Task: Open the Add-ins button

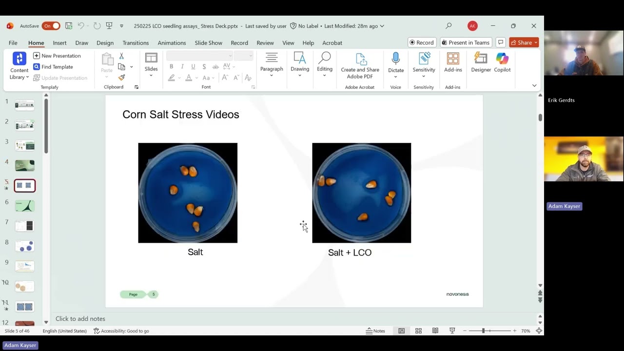Action: click(453, 63)
